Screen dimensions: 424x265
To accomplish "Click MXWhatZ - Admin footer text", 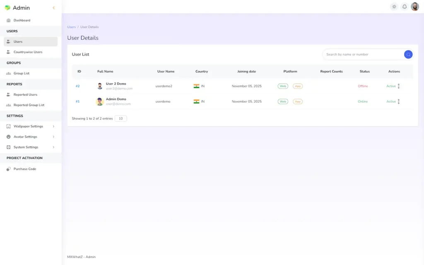I will [x=81, y=257].
